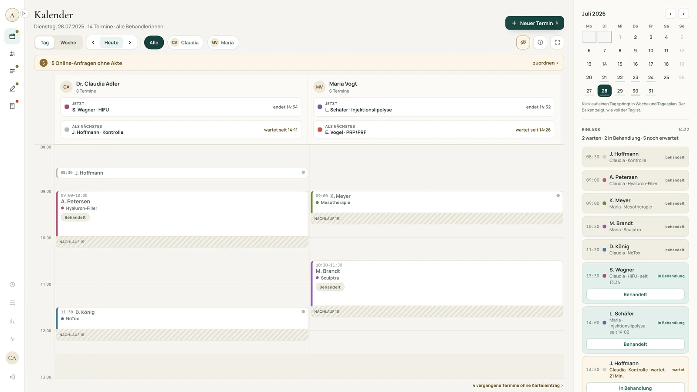Select the Alle practitioner filter
This screenshot has width=697, height=392.
pyautogui.click(x=154, y=42)
